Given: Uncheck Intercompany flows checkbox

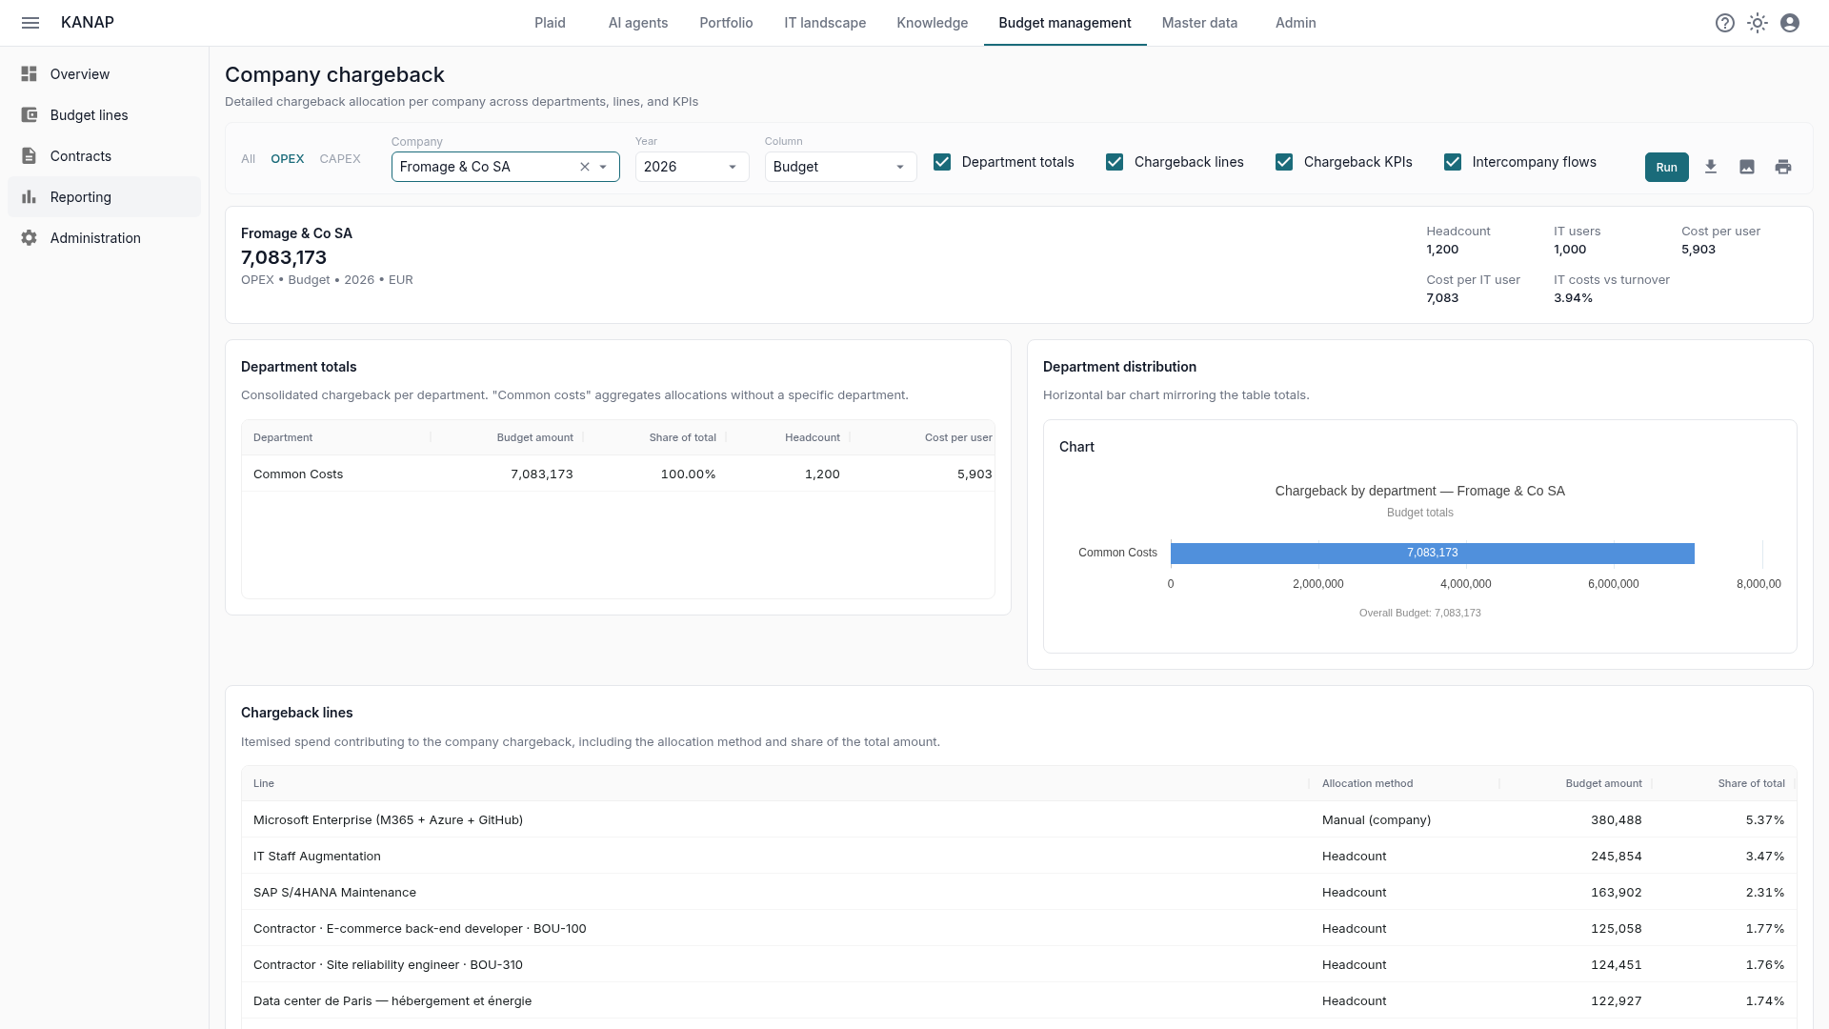Looking at the screenshot, I should click(x=1453, y=162).
